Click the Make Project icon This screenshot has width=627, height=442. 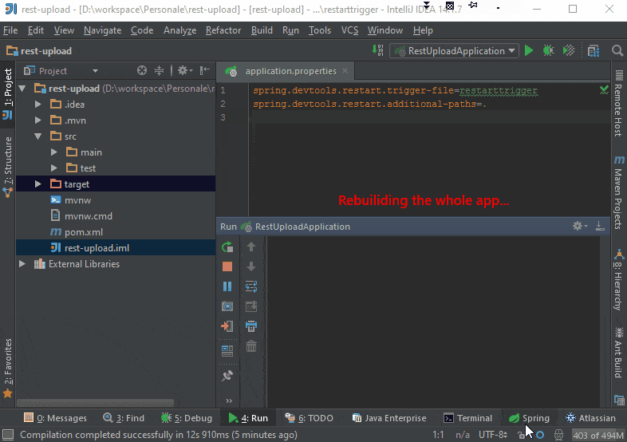[x=377, y=50]
